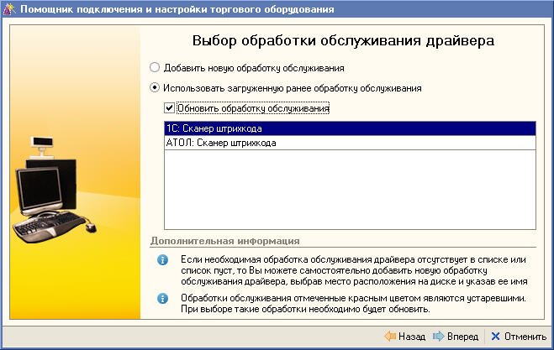Select 'АТОЛ: Сканер штрихкода' list row
This screenshot has height=350, width=554.
350,143
